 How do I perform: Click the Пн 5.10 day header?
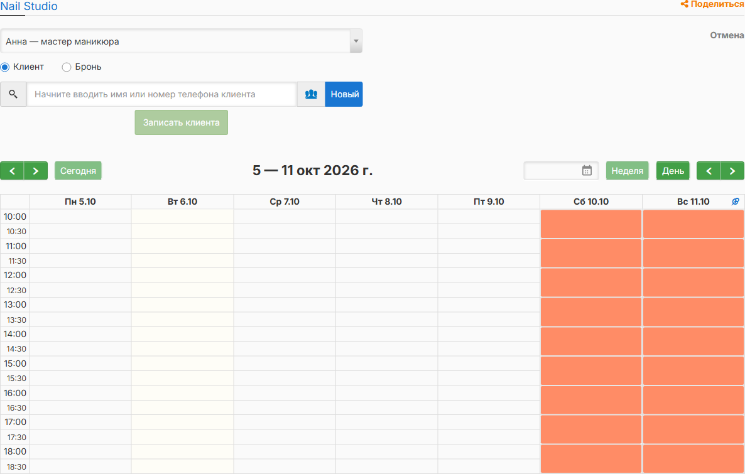[80, 202]
